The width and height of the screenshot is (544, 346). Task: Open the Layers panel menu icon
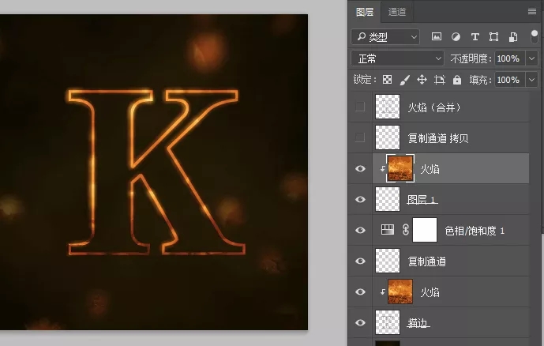point(532,12)
